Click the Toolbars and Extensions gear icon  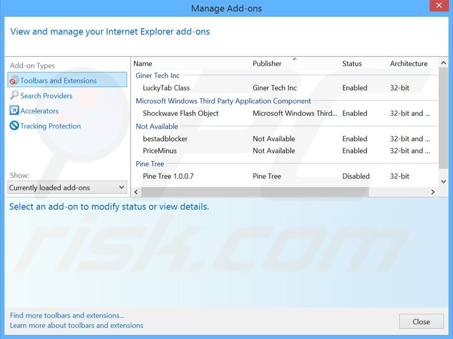pyautogui.click(x=14, y=80)
